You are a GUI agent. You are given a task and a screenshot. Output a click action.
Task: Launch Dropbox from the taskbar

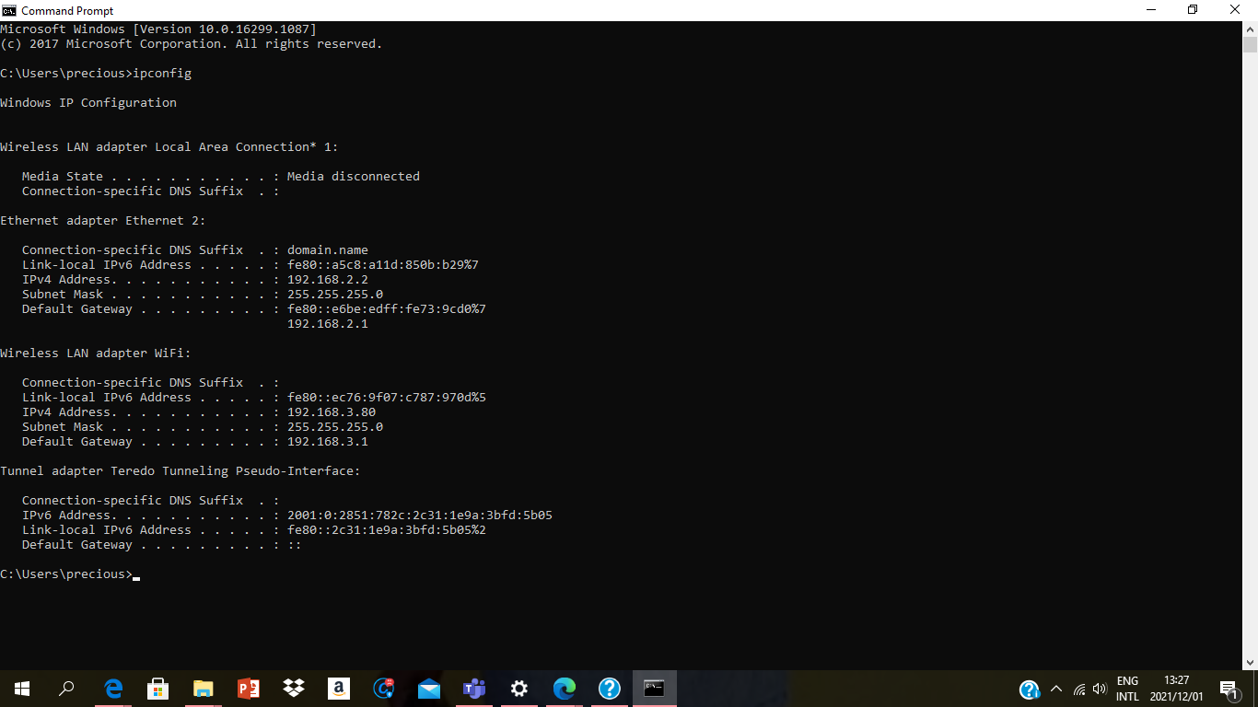294,689
